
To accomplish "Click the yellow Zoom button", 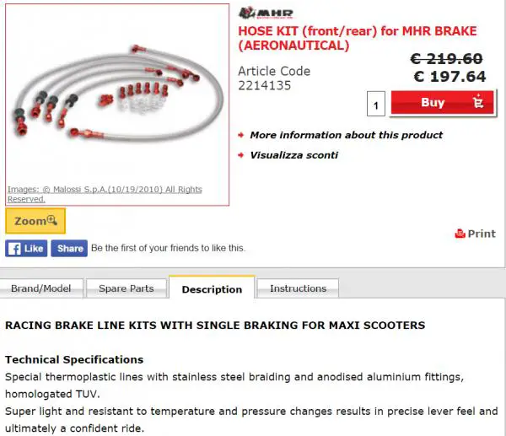I will click(x=35, y=221).
